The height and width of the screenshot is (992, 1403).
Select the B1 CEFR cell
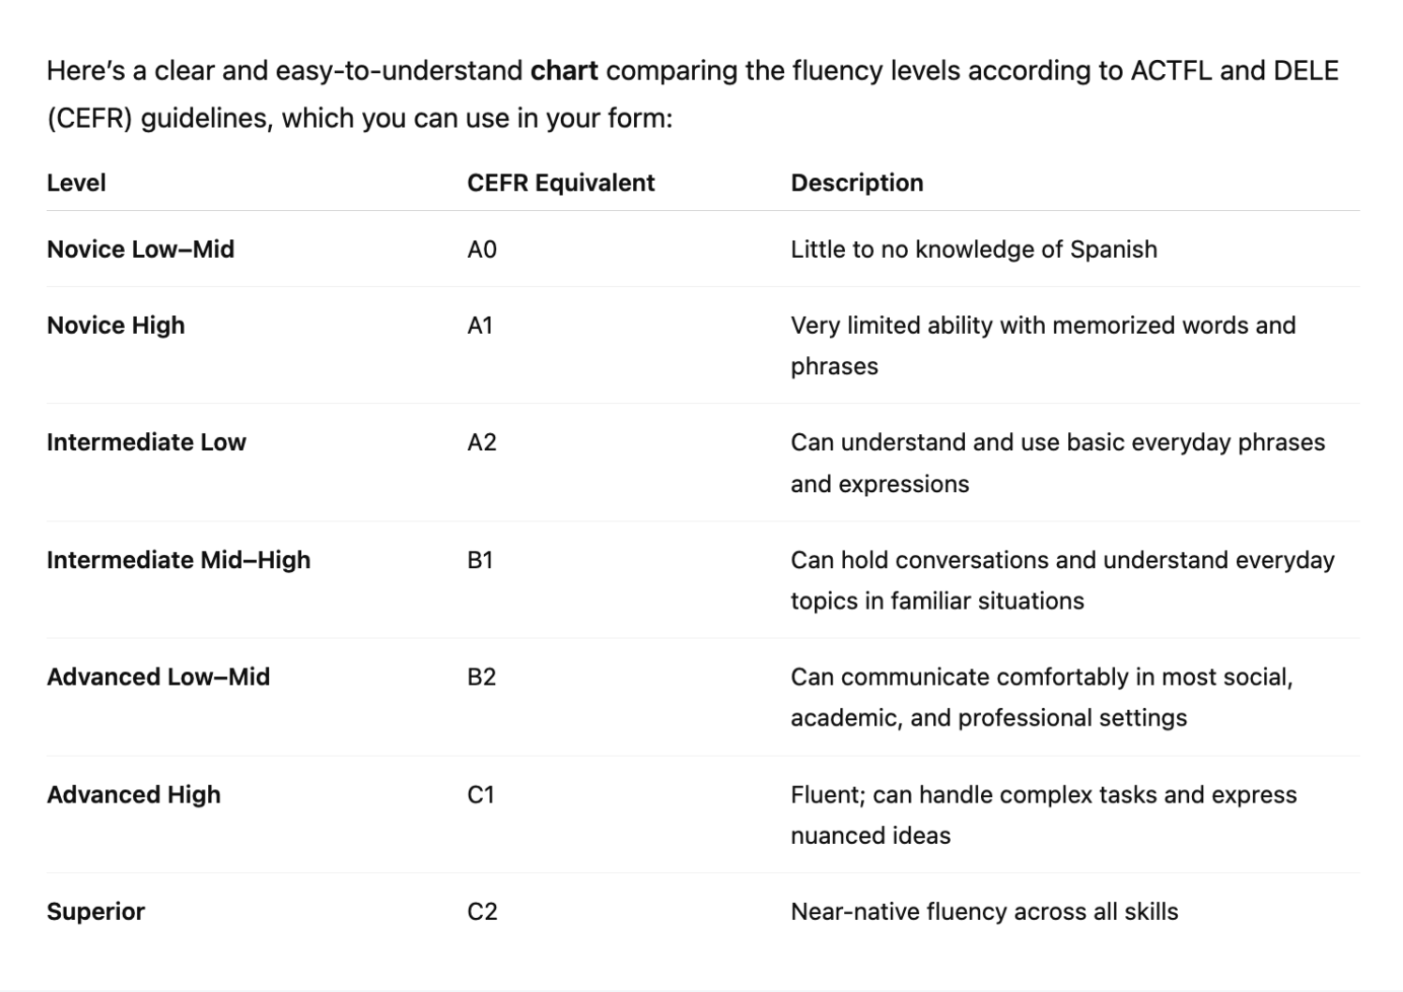point(480,560)
